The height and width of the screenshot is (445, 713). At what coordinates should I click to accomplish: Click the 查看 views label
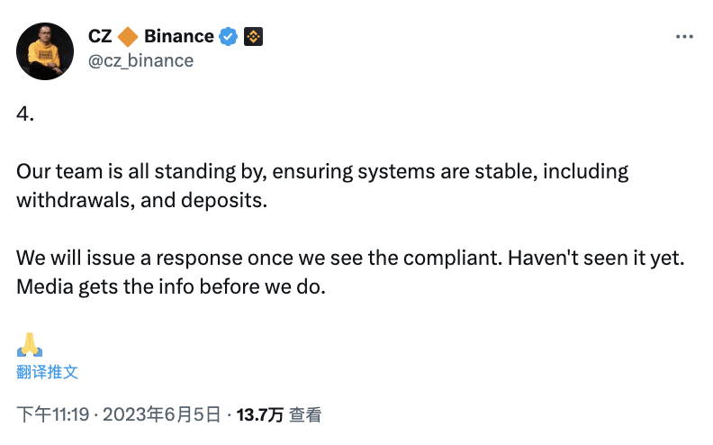tap(305, 414)
